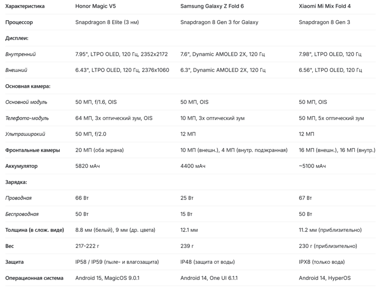Click the Зарядка section heading
Viewport: 378px width, 288px height.
16,182
